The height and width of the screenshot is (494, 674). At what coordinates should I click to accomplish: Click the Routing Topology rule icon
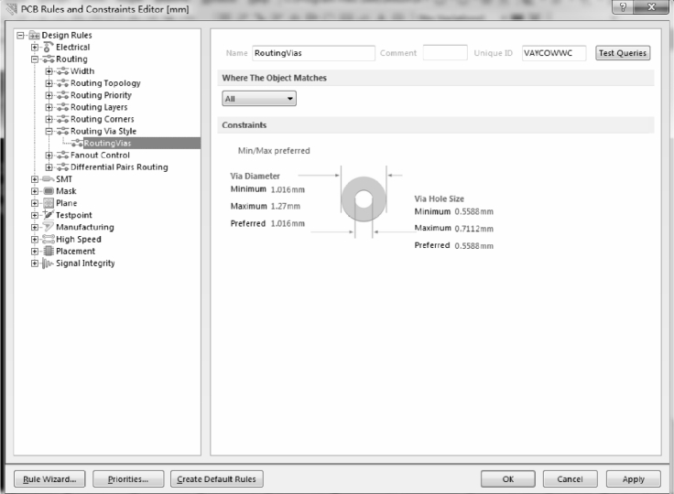click(x=63, y=83)
